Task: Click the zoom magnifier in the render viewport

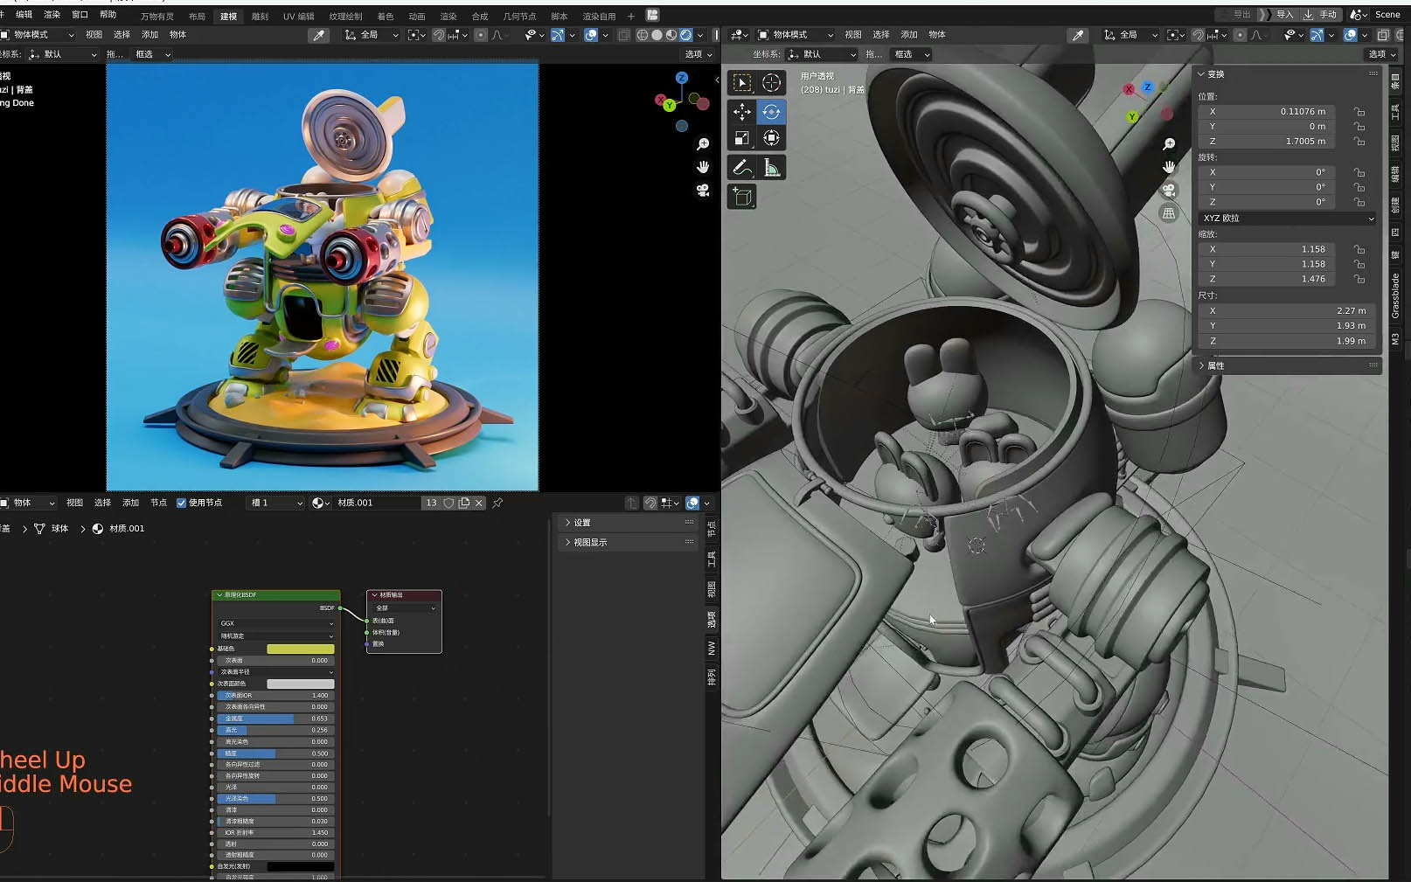Action: (703, 144)
